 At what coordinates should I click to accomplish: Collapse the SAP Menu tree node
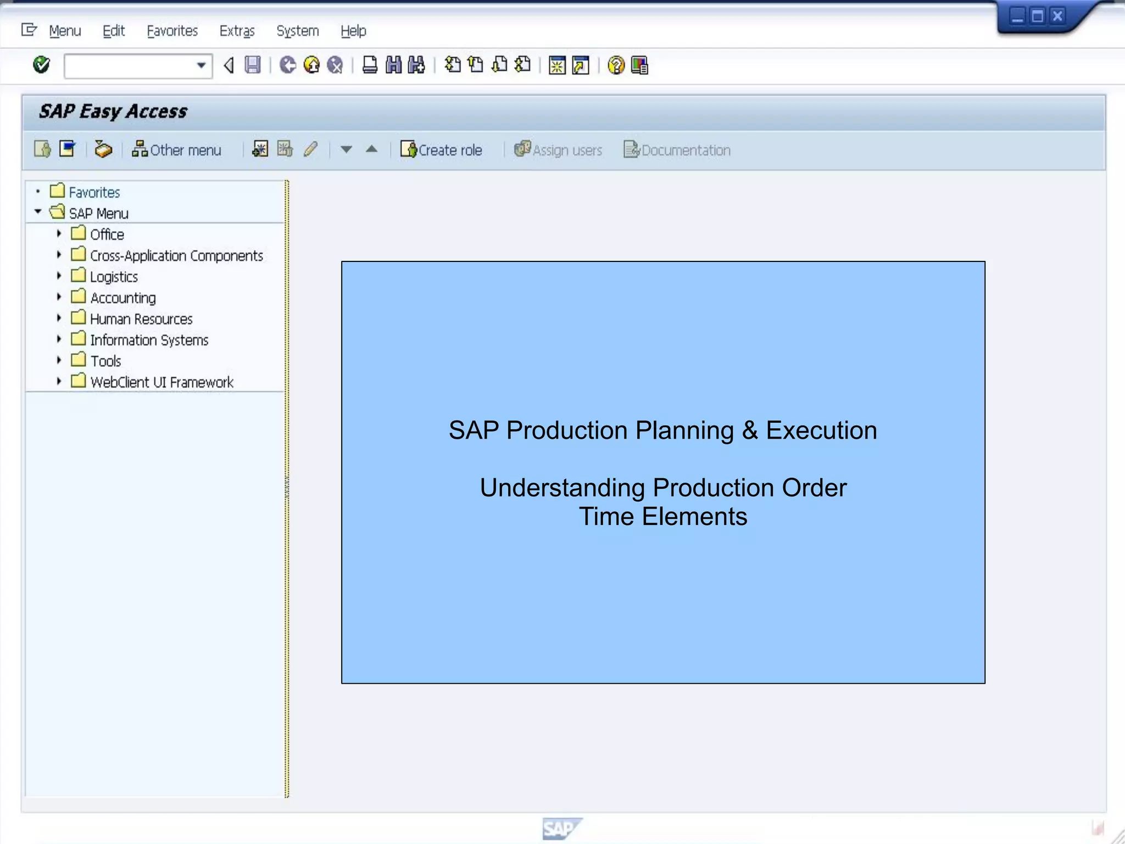38,212
